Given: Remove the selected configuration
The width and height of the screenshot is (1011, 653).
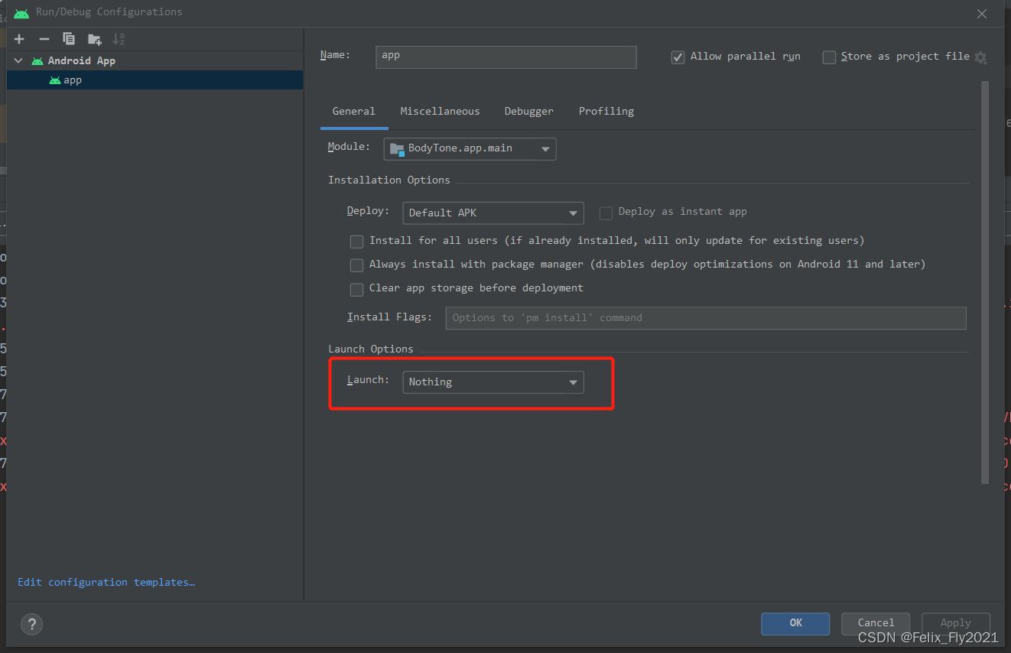Looking at the screenshot, I should point(44,38).
